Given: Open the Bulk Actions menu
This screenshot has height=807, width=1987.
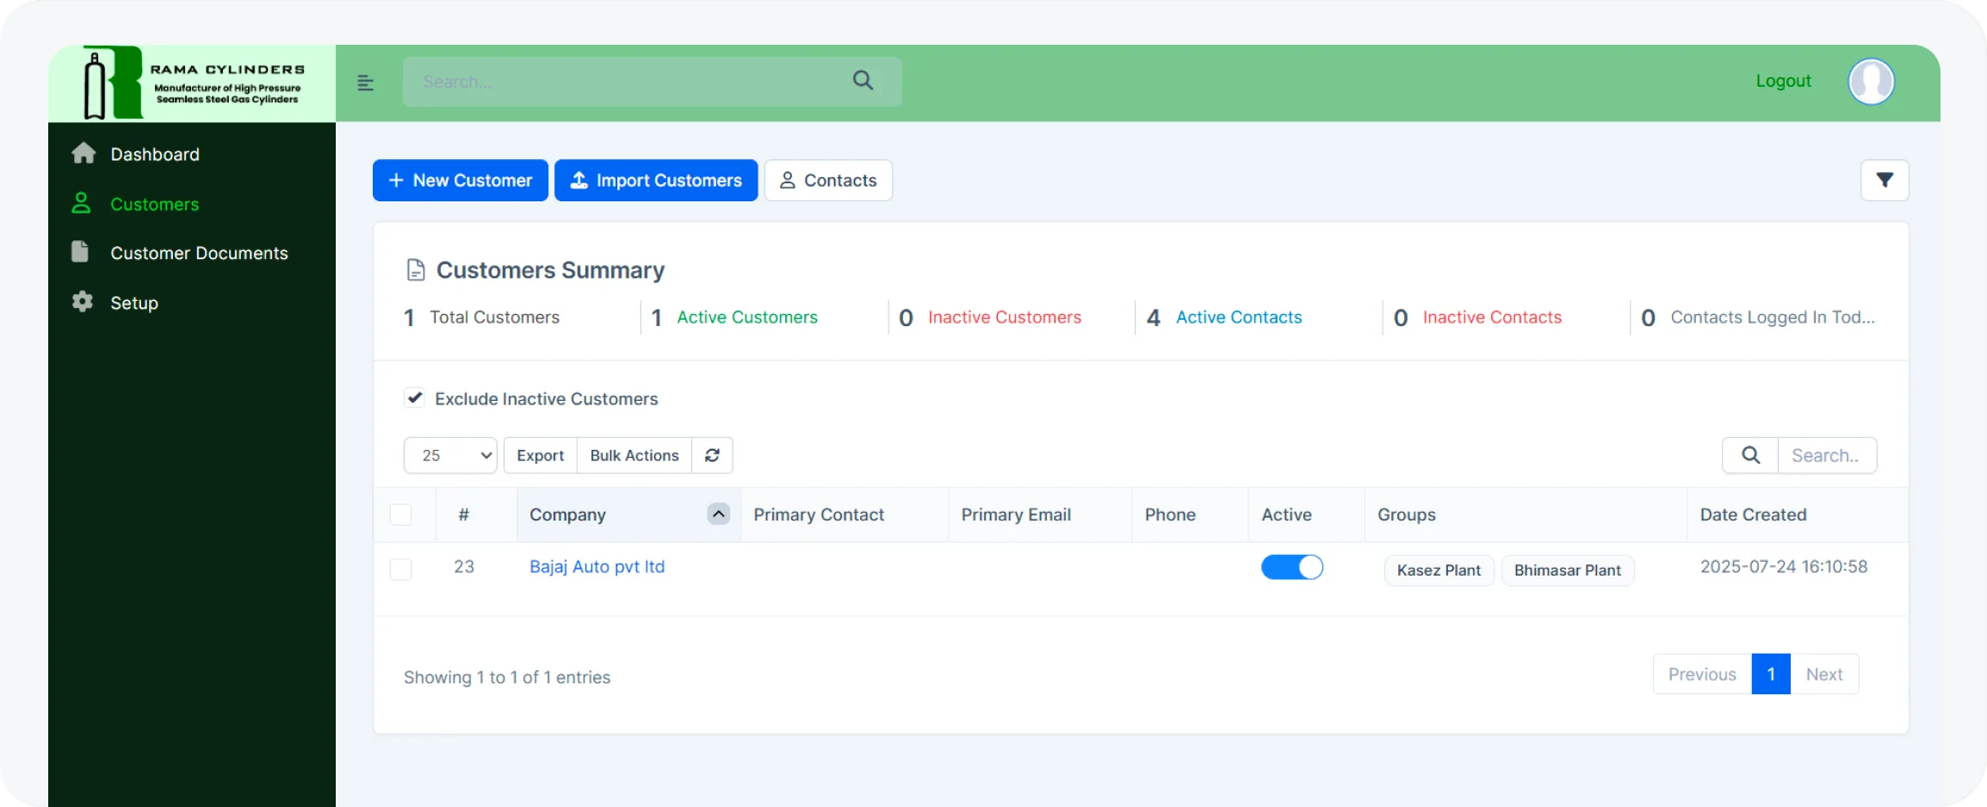Looking at the screenshot, I should point(634,455).
